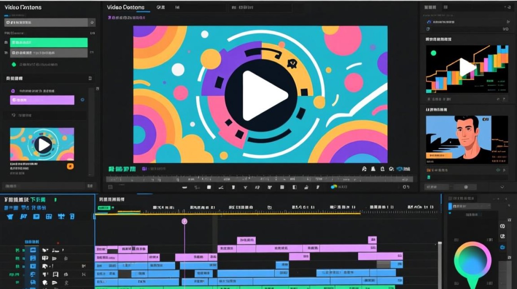Click the round icon in the right panel's footer

(x=466, y=187)
